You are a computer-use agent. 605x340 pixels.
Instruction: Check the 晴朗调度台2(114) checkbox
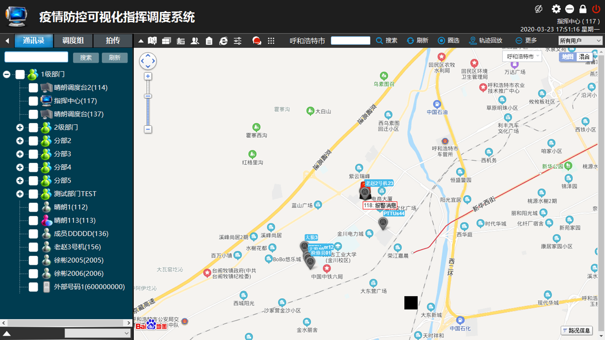[33, 88]
